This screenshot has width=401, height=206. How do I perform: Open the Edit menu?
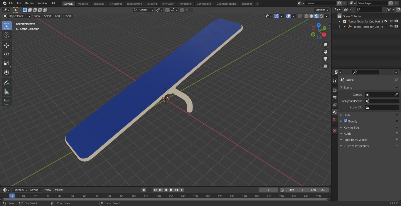point(19,3)
